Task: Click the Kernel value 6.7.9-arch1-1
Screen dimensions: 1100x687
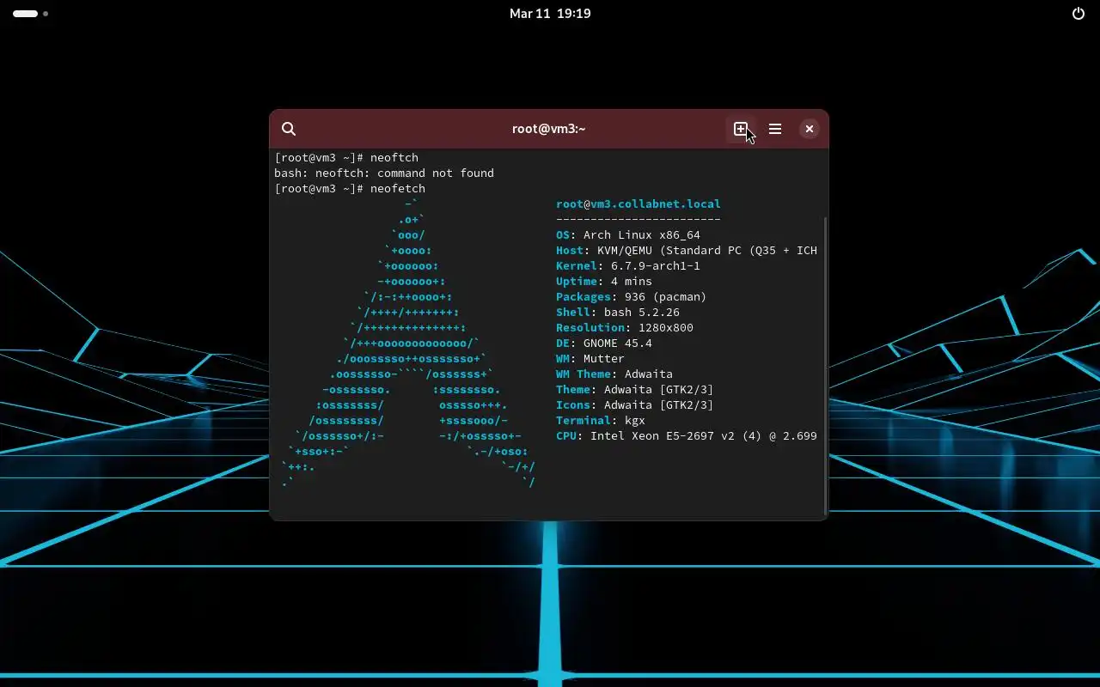Action: (656, 266)
